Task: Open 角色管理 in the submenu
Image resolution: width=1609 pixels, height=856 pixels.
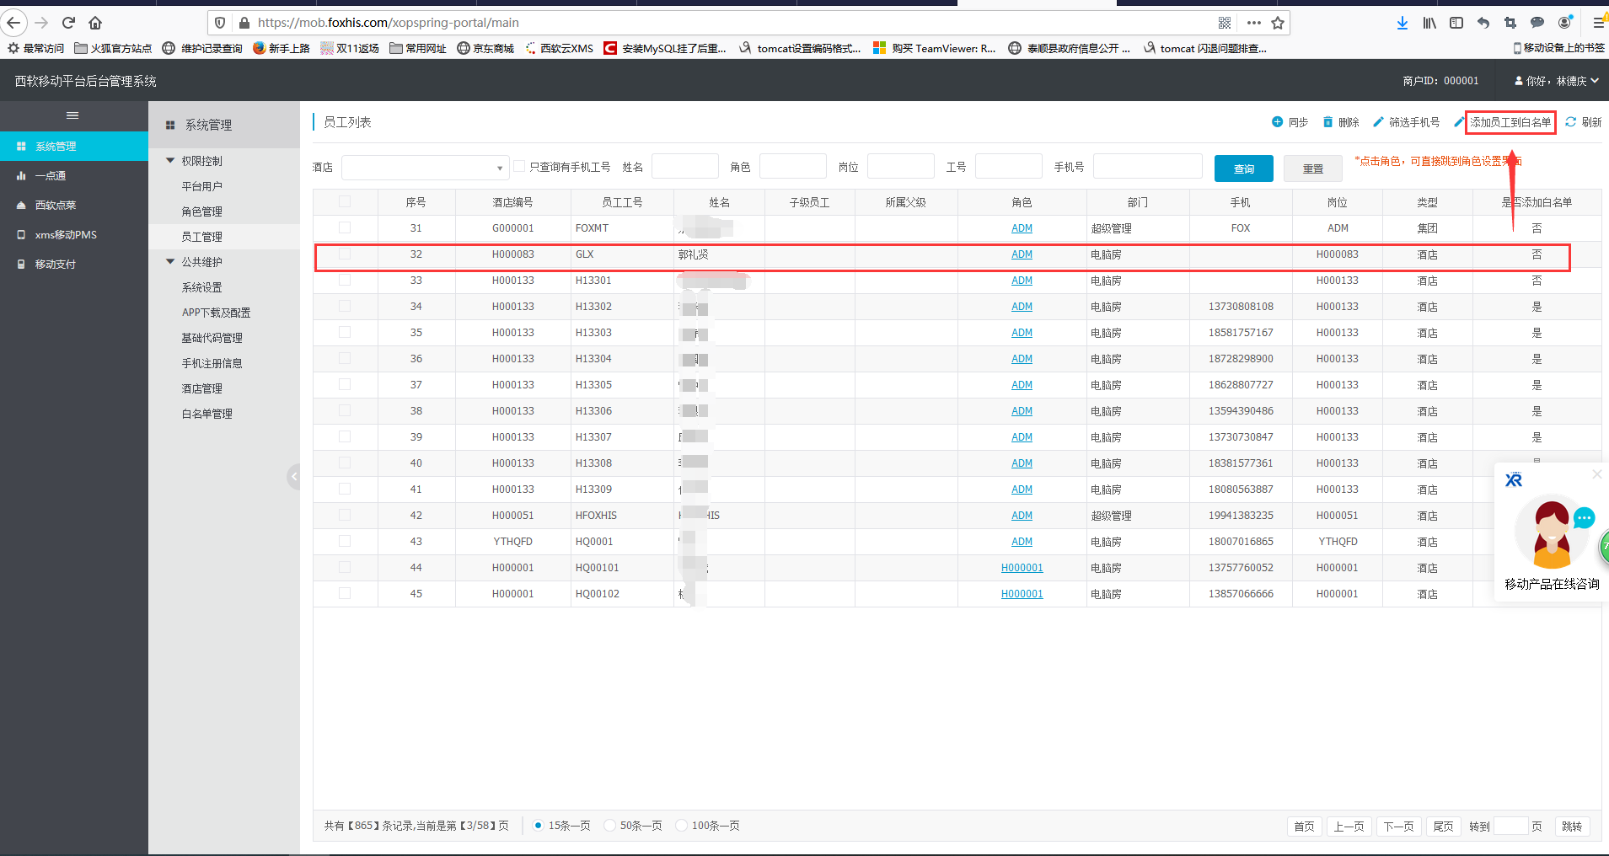Action: tap(202, 211)
